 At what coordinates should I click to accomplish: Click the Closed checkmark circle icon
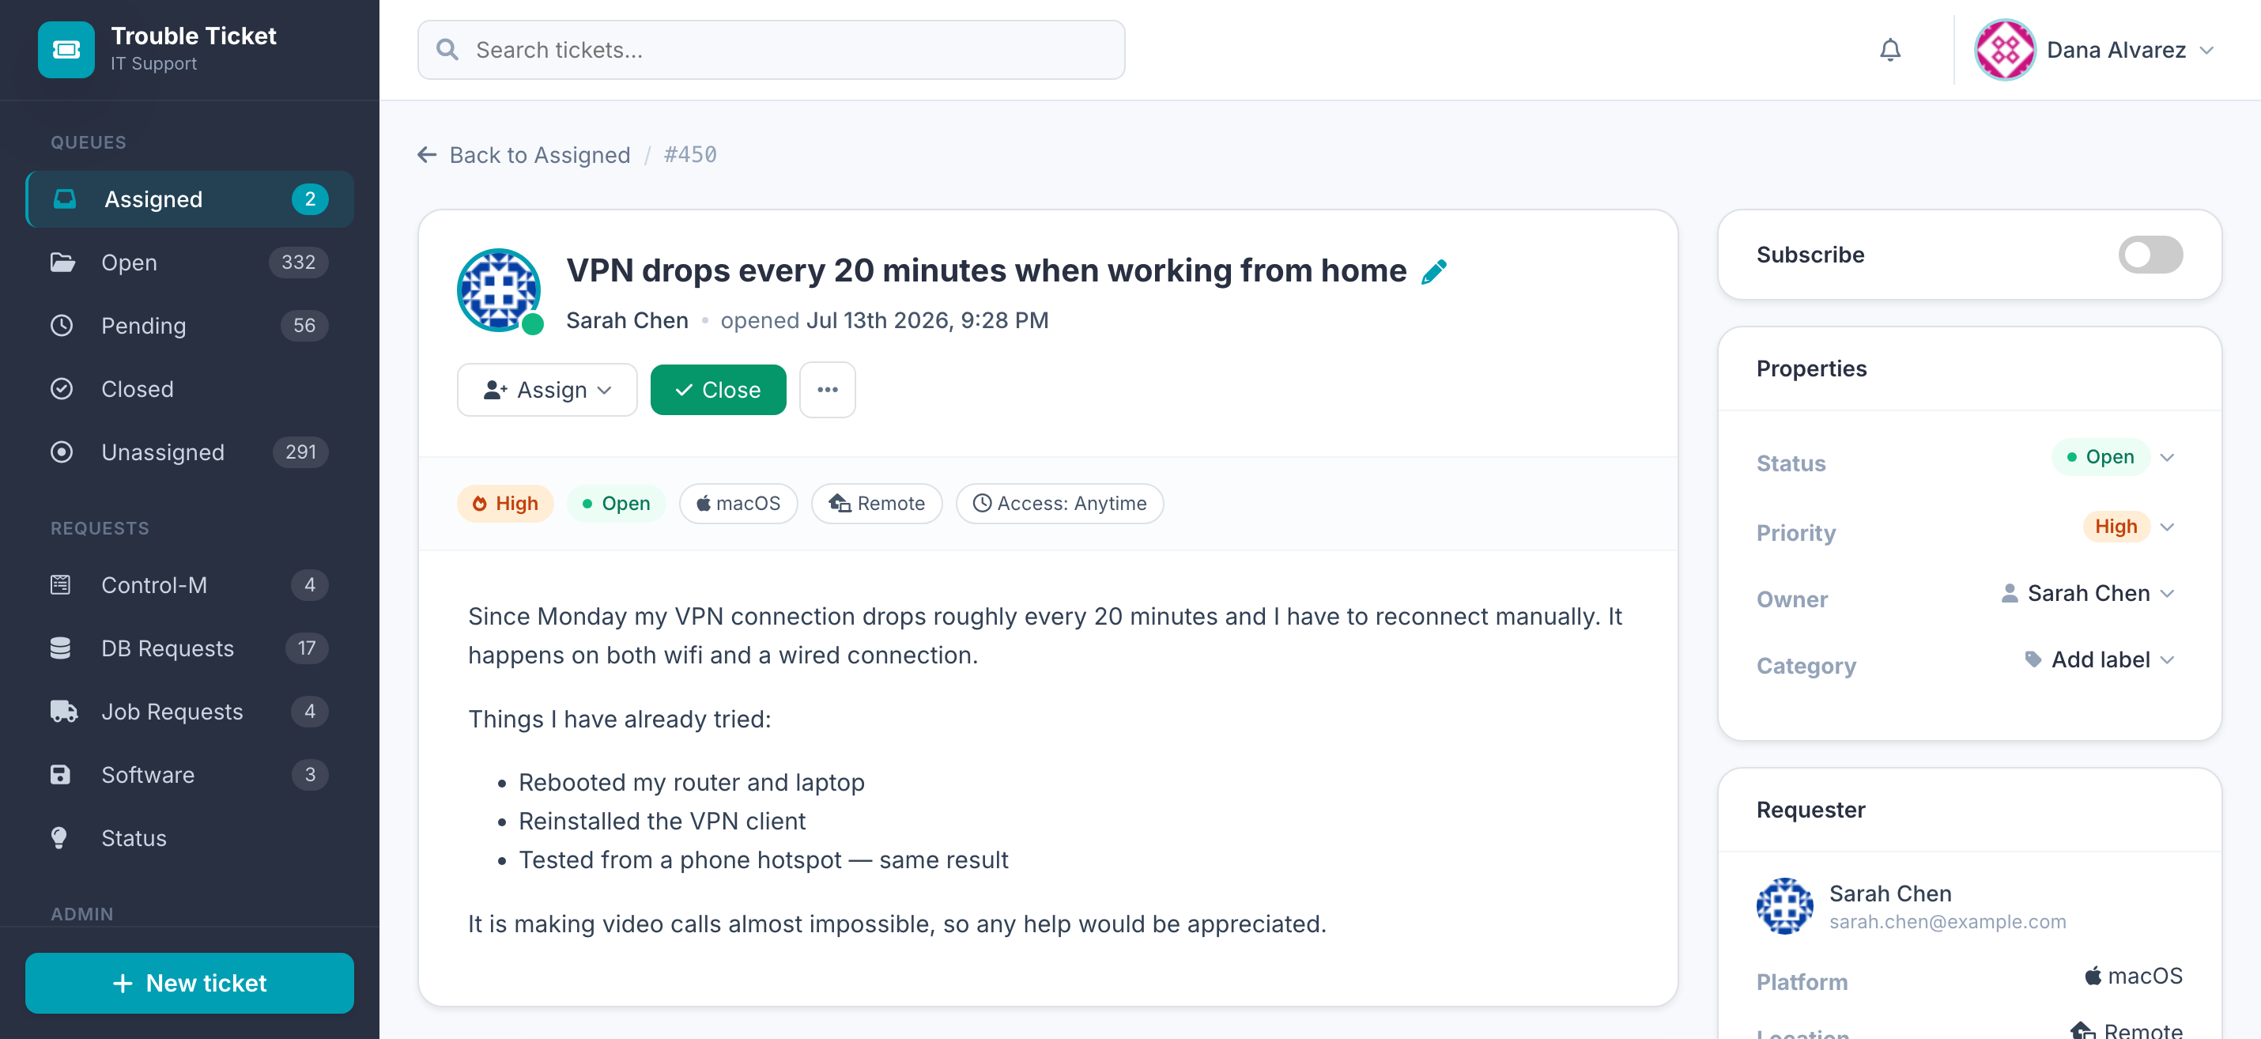click(x=62, y=389)
